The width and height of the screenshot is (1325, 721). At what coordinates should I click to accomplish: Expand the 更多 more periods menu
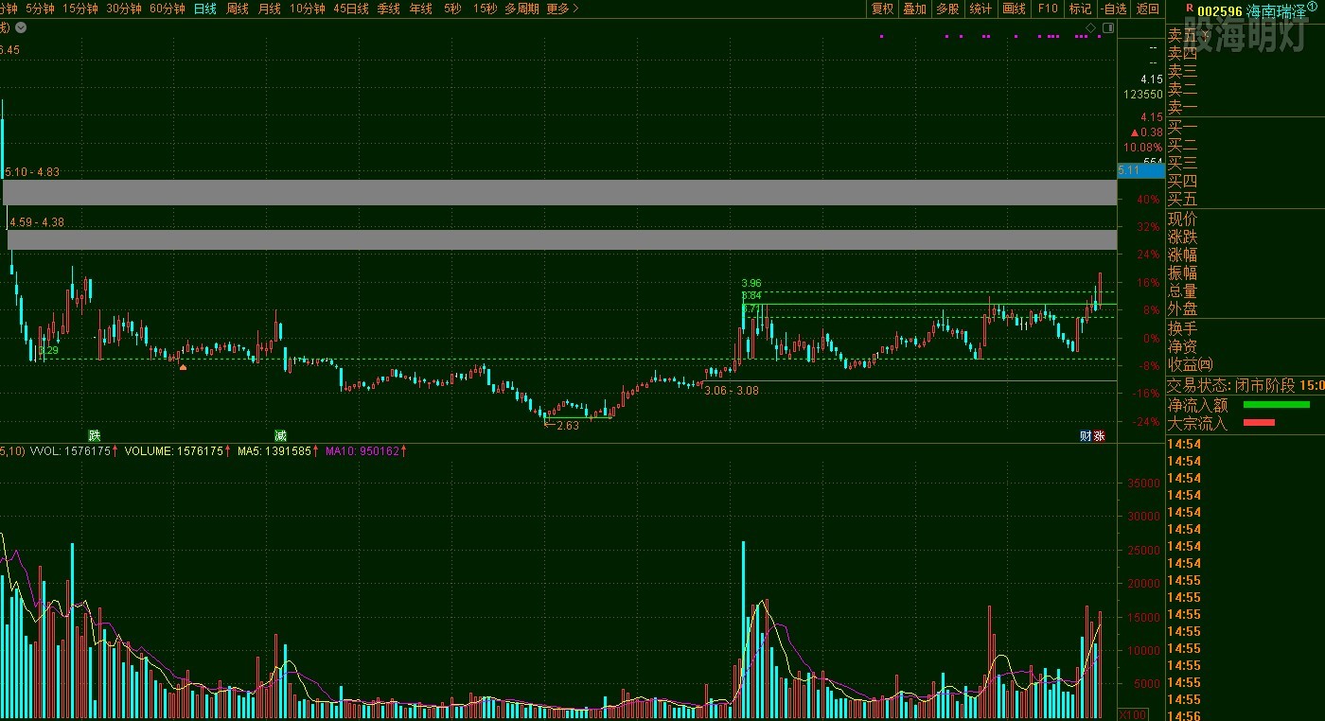point(562,9)
